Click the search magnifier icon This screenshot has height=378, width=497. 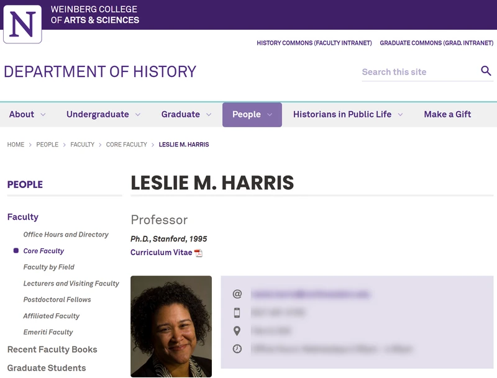point(486,71)
